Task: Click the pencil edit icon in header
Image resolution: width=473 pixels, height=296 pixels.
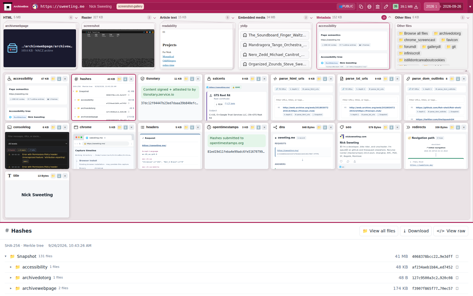Action: [x=386, y=7]
